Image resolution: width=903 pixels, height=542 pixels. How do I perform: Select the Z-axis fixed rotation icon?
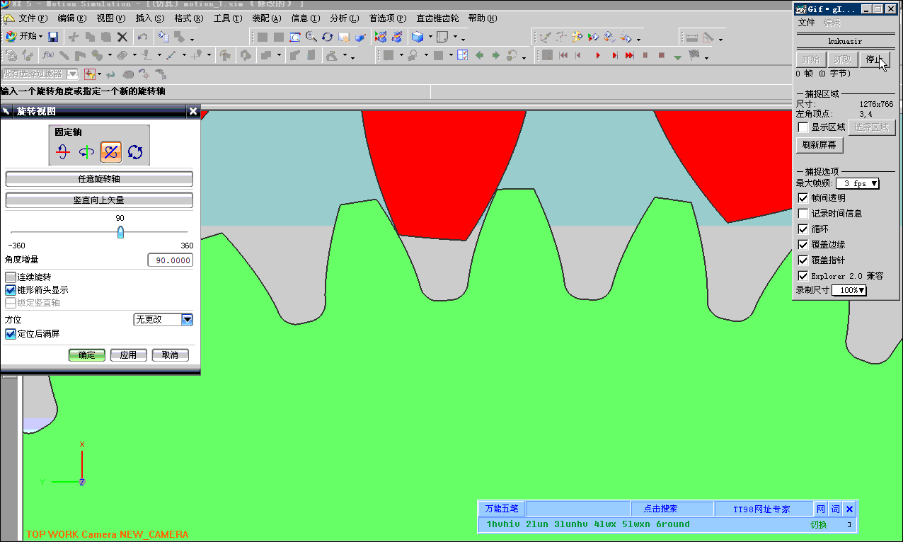(111, 151)
